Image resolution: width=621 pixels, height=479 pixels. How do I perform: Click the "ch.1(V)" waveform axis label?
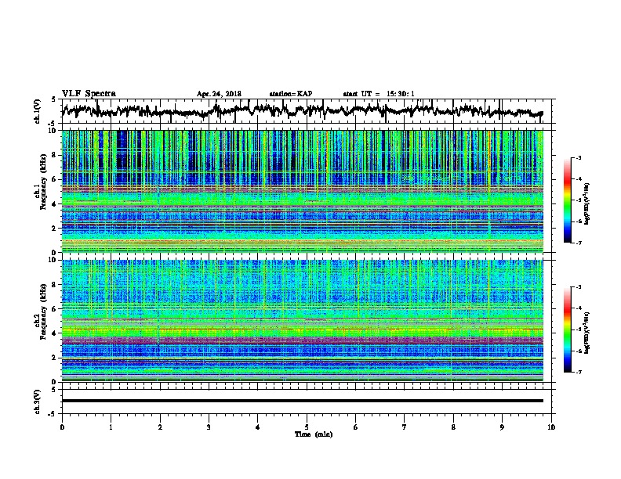(x=37, y=111)
